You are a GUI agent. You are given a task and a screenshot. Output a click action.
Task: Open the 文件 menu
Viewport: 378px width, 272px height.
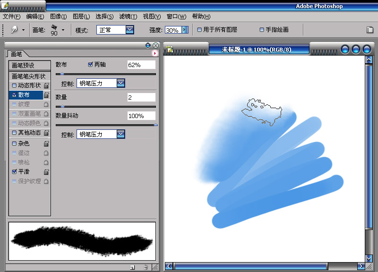[11, 17]
